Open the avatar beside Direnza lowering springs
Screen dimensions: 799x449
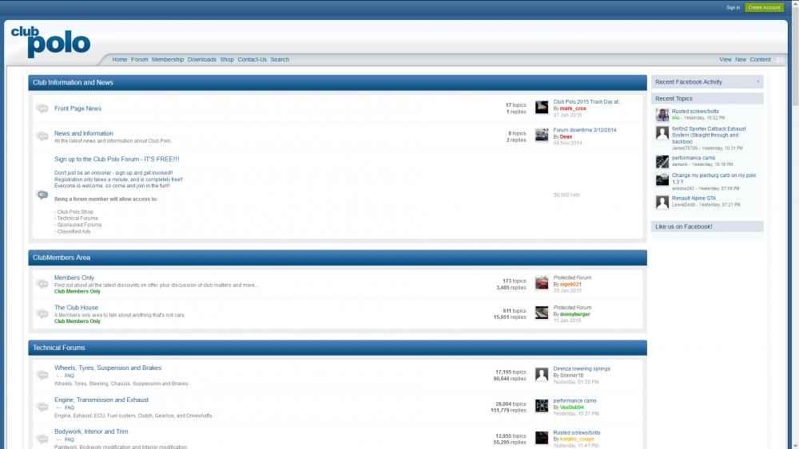pyautogui.click(x=542, y=374)
